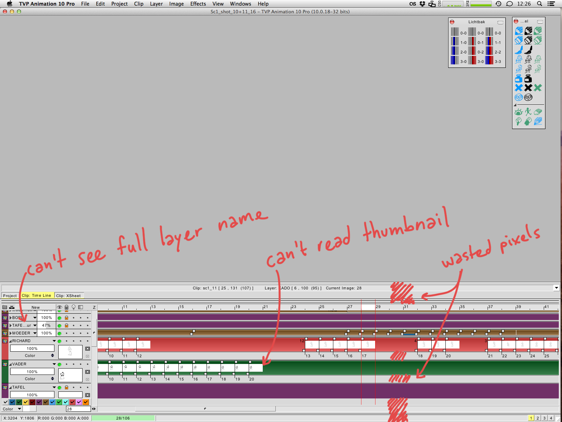Viewport: 562px width, 422px height.
Task: Collapse the VADER layer
Action: pyautogui.click(x=11, y=364)
